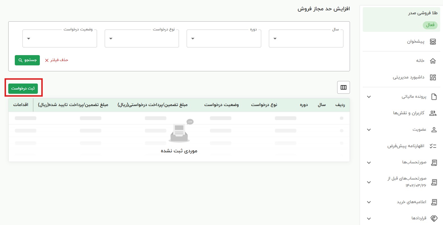Open the داشبورد مدیریتی dashboard icon
Screen dimensions: 443x225
433,77
